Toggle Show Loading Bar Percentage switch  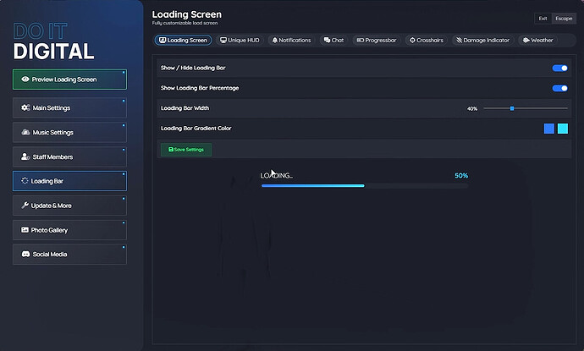559,88
